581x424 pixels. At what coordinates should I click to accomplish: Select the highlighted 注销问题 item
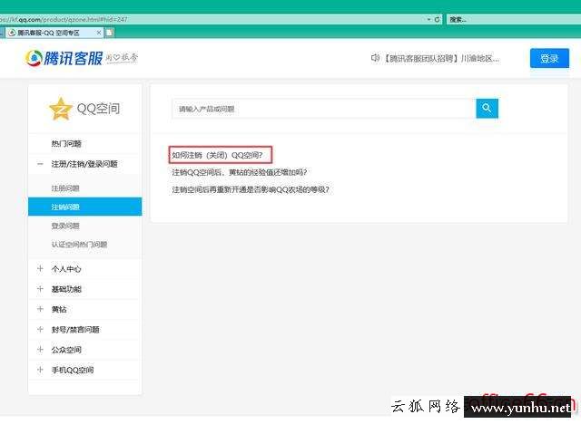click(84, 207)
